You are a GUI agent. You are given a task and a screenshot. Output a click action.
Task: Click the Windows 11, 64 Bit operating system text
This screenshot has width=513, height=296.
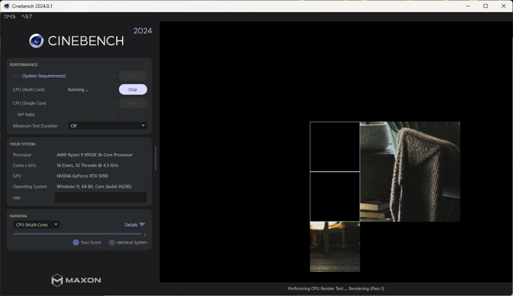[x=94, y=186]
